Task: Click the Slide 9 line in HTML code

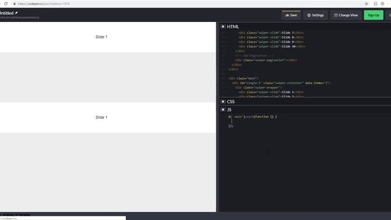Action: 271,42
